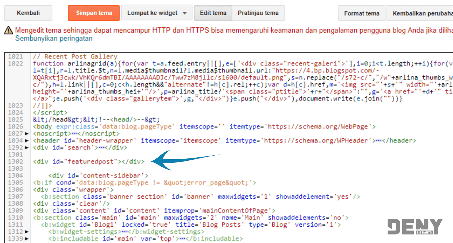Click the div class='clear' line
This screenshot has width=453, height=243.
71,204
